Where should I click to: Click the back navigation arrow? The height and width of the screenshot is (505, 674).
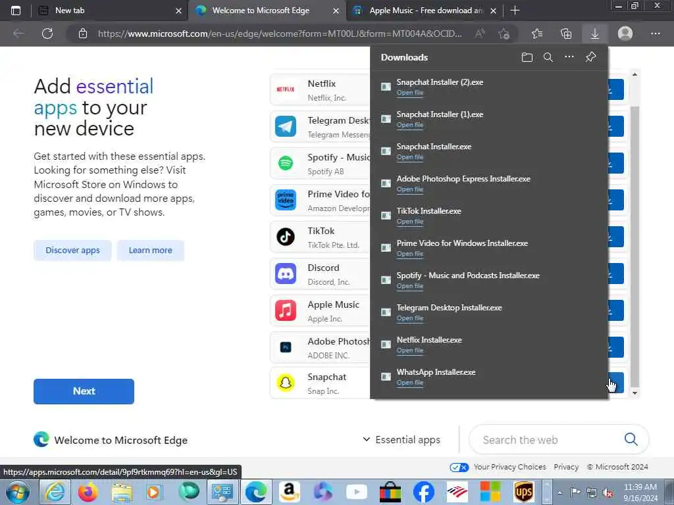pos(18,34)
